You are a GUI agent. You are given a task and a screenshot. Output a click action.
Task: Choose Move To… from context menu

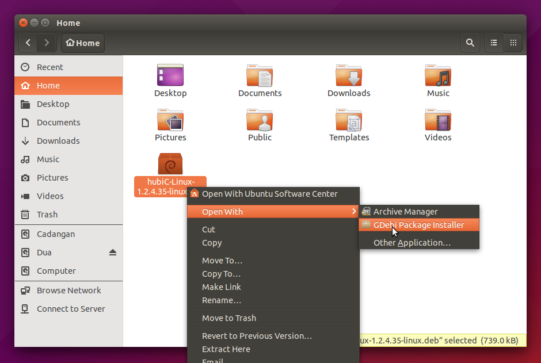273,261
